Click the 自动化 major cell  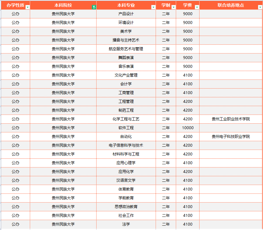tap(126, 136)
